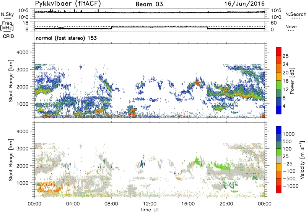Pick the light green segment of velocity colorbar
Screen dimensions: 306x212
click(x=279, y=152)
